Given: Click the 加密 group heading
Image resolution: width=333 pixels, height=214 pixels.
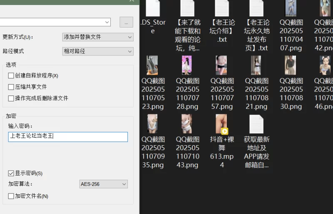Looking at the screenshot, I should coord(11,116).
